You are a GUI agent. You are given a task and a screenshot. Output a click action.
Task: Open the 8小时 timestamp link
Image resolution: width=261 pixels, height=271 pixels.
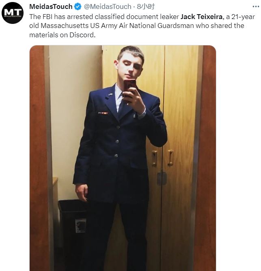(x=146, y=6)
